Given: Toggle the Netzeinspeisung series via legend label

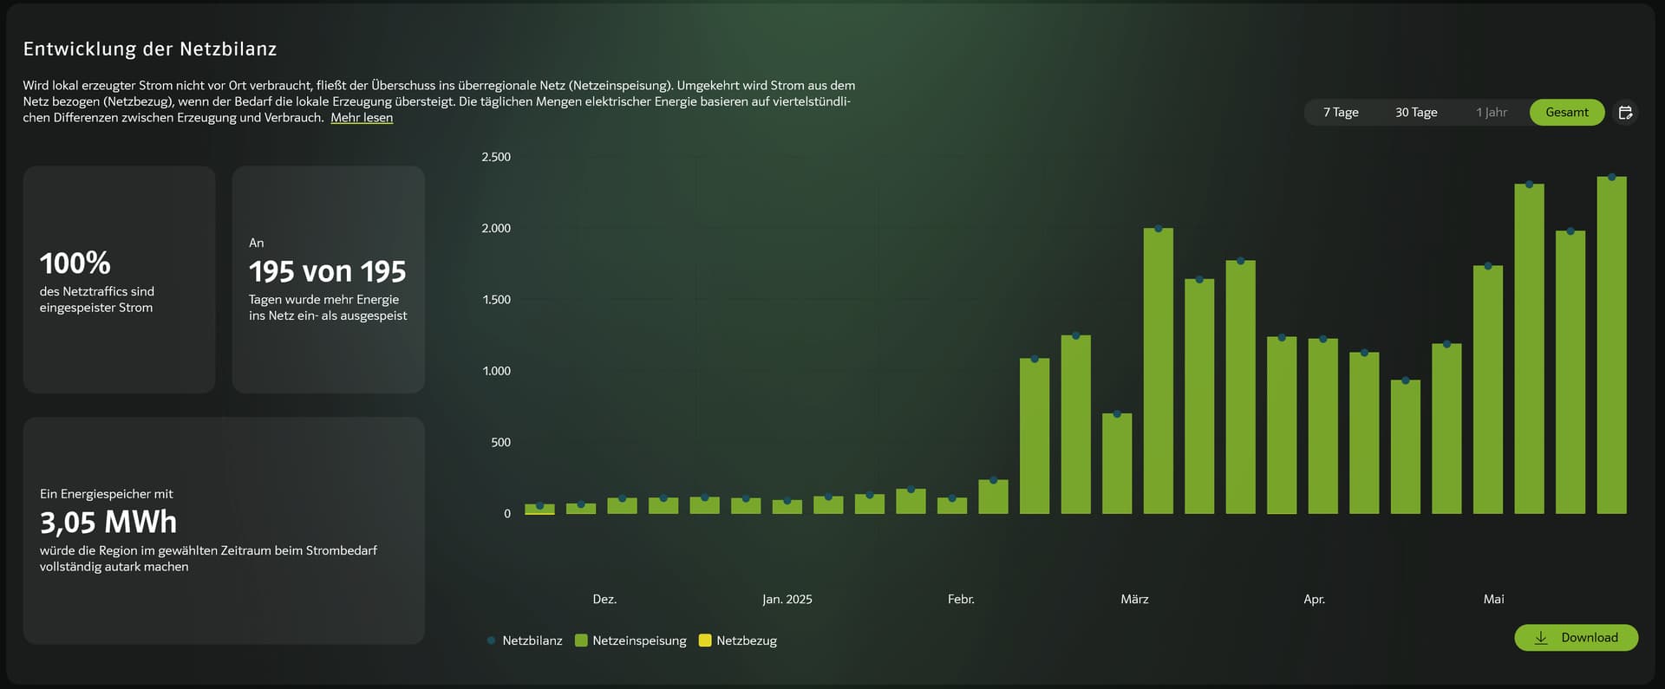Looking at the screenshot, I should 639,640.
